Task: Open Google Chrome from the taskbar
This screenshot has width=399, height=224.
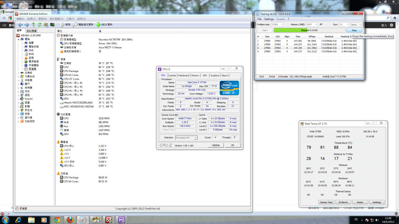Action: click(57, 220)
